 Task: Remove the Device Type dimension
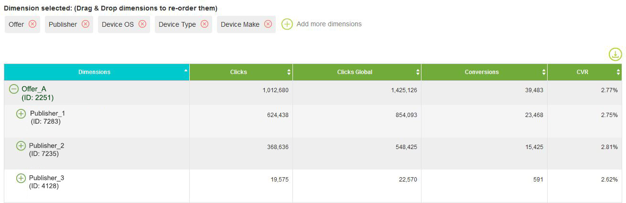[x=205, y=24]
